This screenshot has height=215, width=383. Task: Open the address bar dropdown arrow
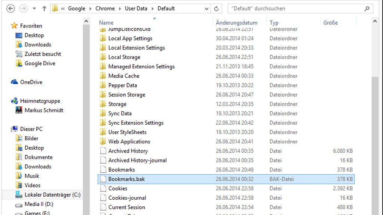[206, 8]
